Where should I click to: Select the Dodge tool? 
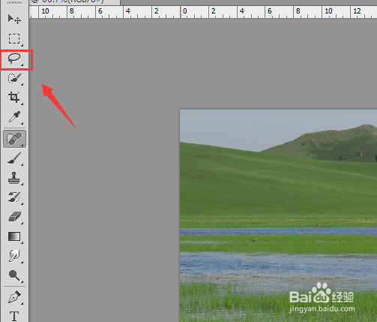pyautogui.click(x=14, y=275)
